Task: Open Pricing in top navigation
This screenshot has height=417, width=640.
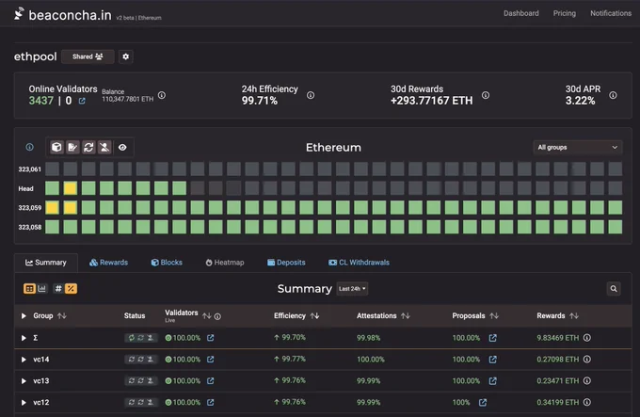Action: 565,13
